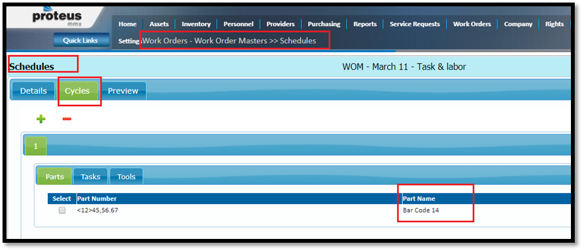This screenshot has width=583, height=251.
Task: Open the Tools sub-tab
Action: click(126, 177)
